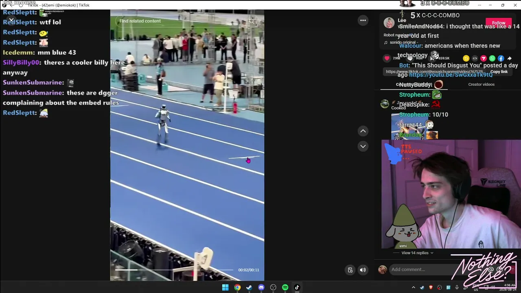Image resolution: width=521 pixels, height=293 pixels.
Task: Open Spotify from the taskbar
Action: tap(285, 287)
